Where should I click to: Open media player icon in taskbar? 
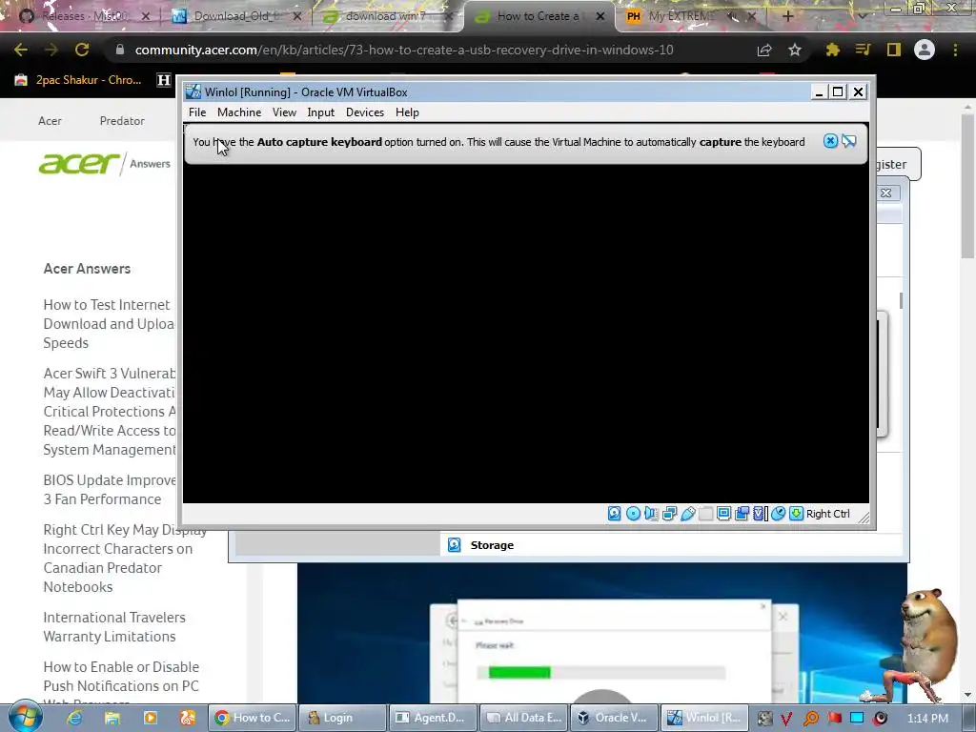(x=150, y=718)
